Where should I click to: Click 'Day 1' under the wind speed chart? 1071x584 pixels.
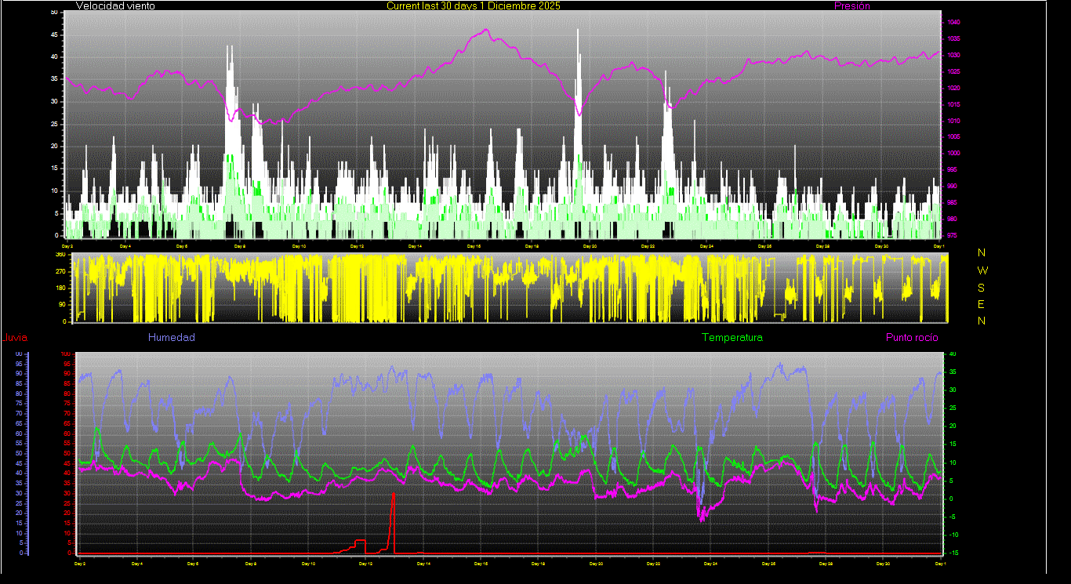[939, 246]
